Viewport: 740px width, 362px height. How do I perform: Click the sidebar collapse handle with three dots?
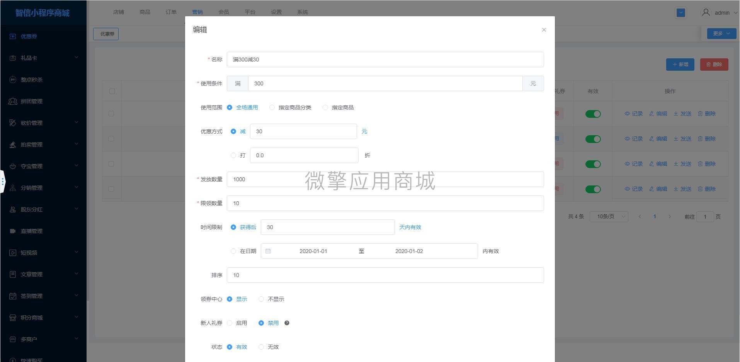[x=2, y=181]
